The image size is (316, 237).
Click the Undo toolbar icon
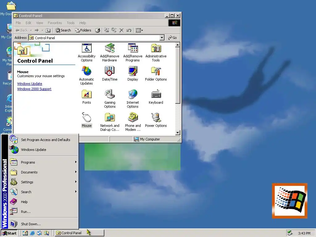click(129, 31)
